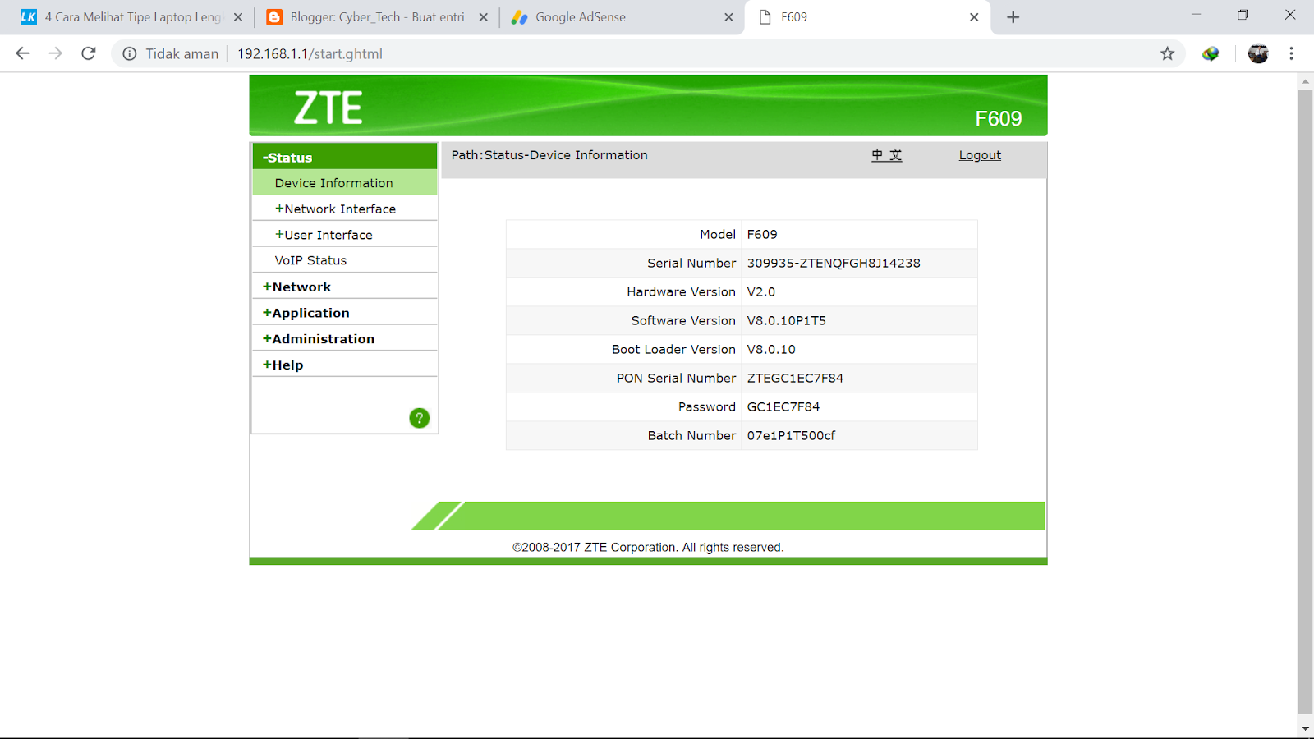Switch to the Blogger Cyber_Tech tab

[376, 17]
